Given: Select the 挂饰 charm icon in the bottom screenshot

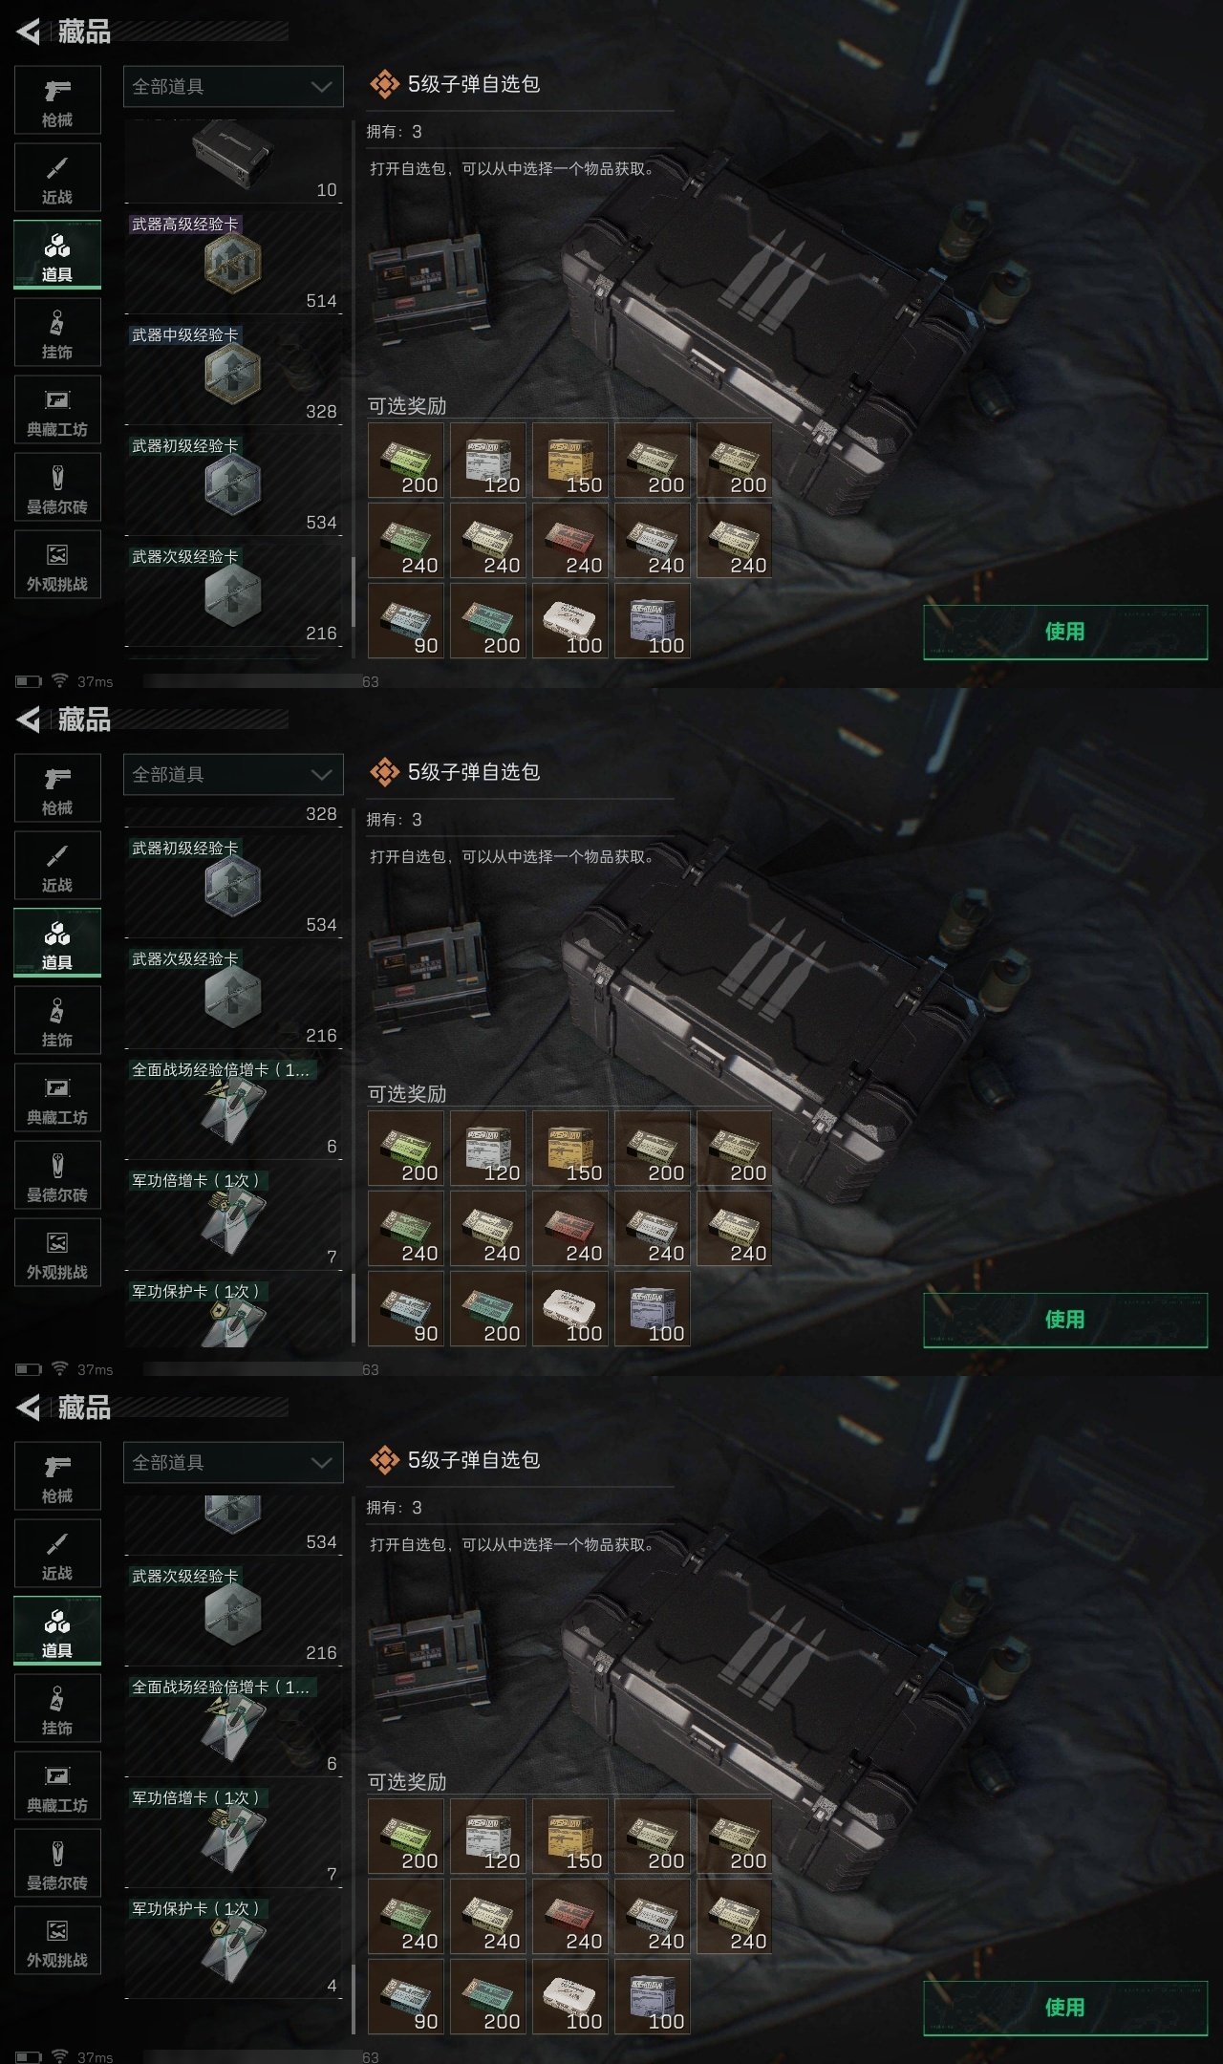Looking at the screenshot, I should click(x=57, y=1708).
